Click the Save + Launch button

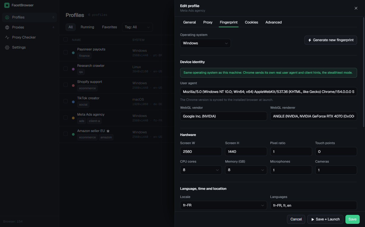[325, 219]
